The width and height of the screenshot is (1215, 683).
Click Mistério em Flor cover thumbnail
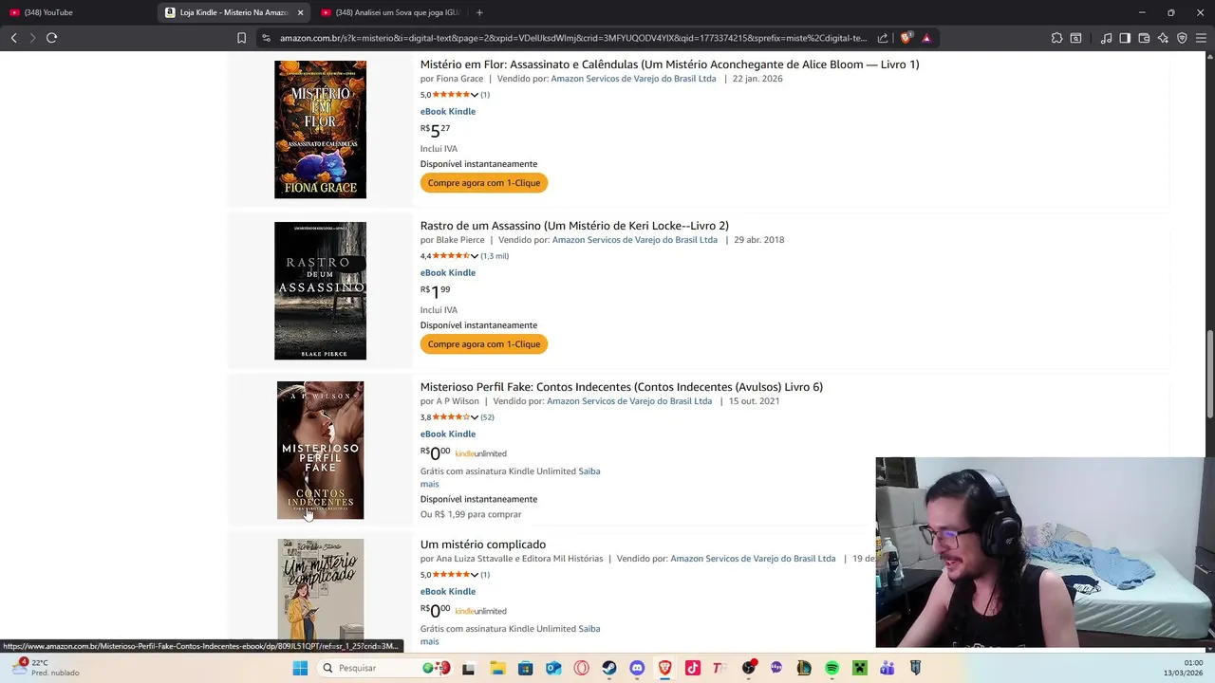[320, 129]
